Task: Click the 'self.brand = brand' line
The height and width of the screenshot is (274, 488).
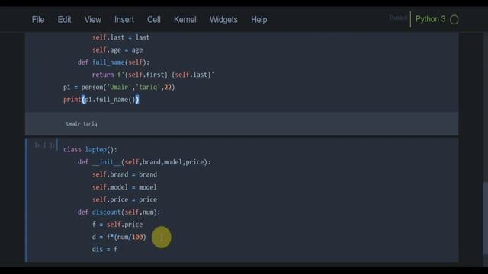Action: pos(124,174)
